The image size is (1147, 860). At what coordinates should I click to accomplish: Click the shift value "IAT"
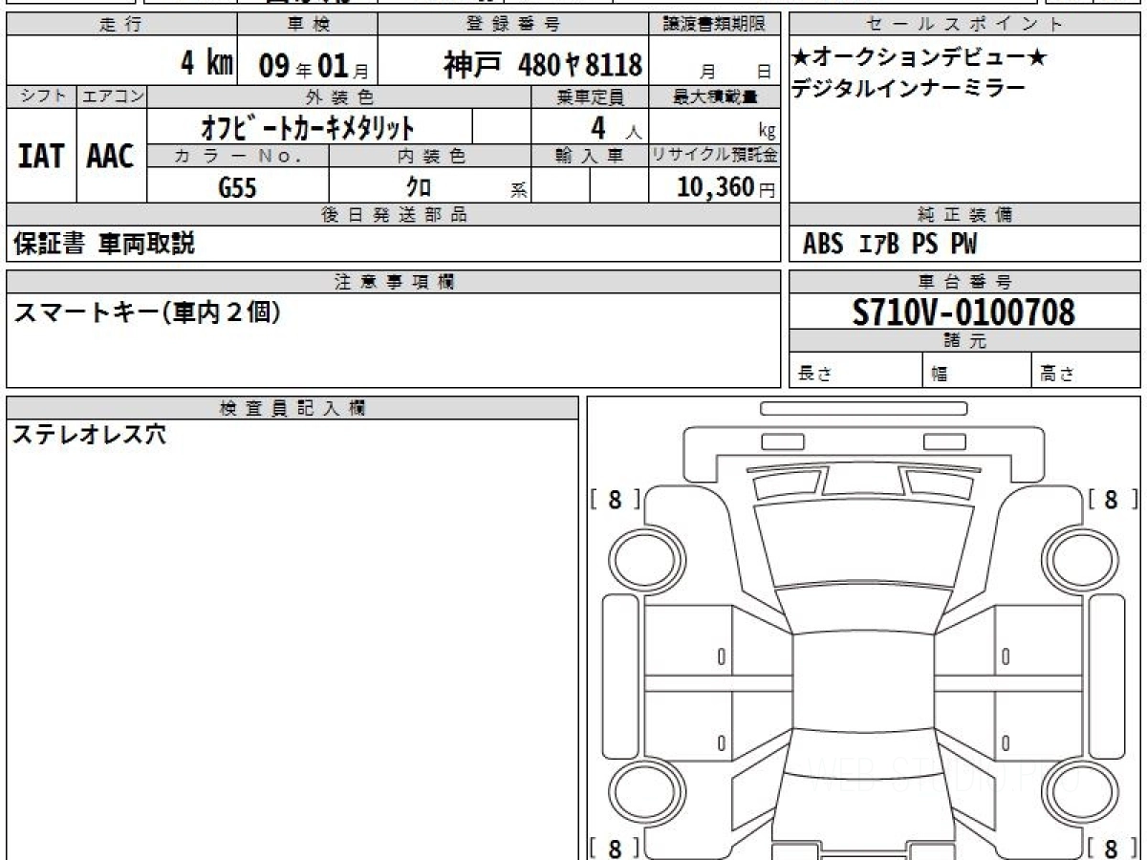tap(41, 157)
